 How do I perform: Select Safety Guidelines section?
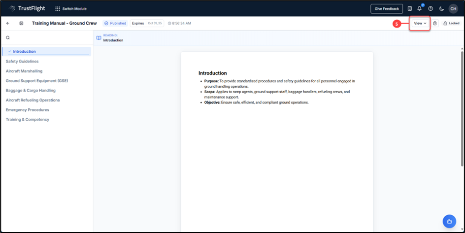22,61
